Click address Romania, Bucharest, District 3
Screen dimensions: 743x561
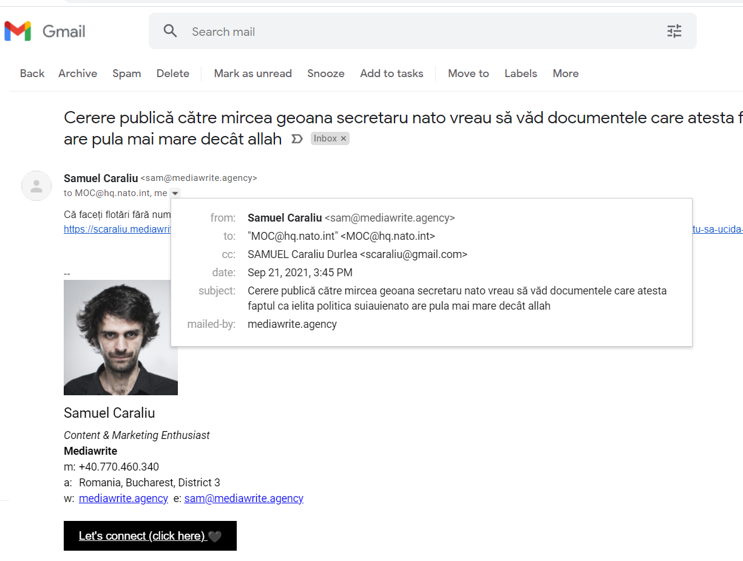(149, 483)
